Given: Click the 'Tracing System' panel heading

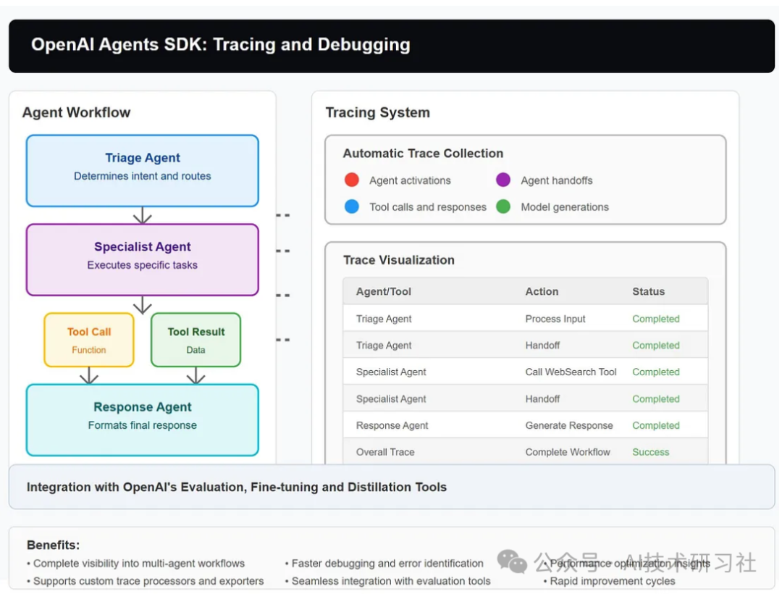Looking at the screenshot, I should pos(377,112).
